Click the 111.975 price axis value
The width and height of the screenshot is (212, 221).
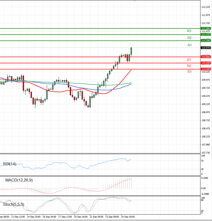(x=206, y=15)
